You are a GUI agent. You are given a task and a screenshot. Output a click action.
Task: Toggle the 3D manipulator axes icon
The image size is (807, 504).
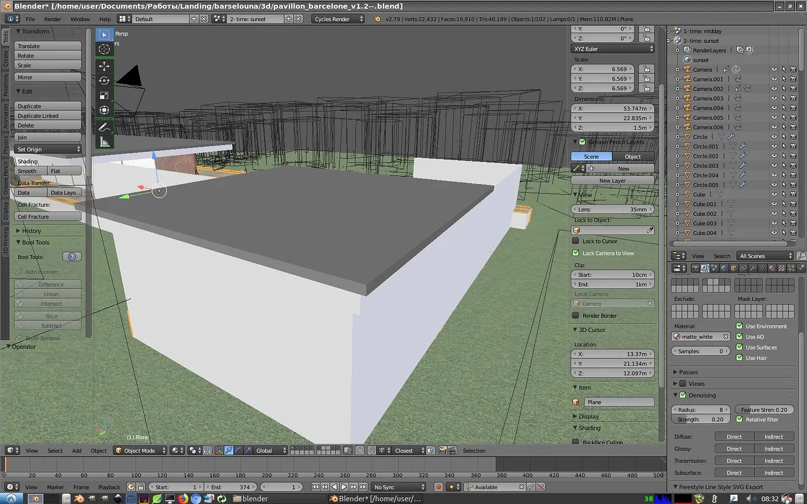coord(219,451)
